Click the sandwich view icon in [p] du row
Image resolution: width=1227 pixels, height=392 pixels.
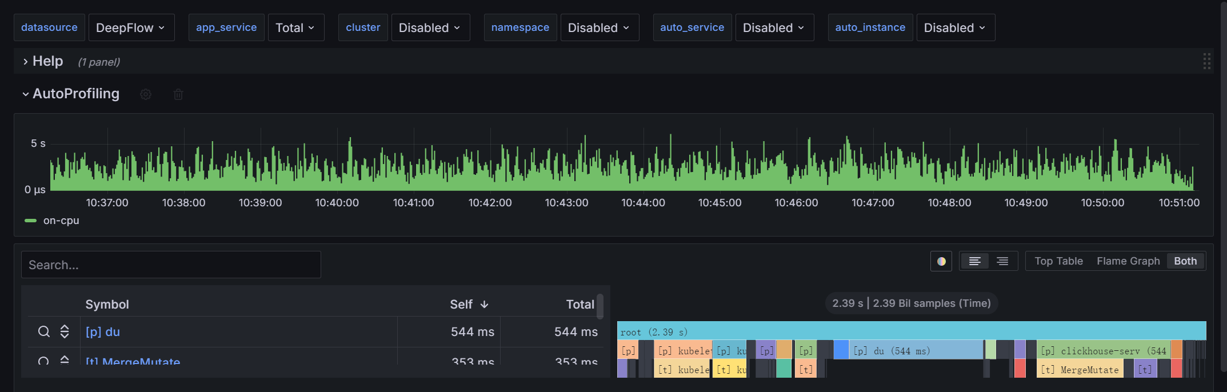pos(65,331)
